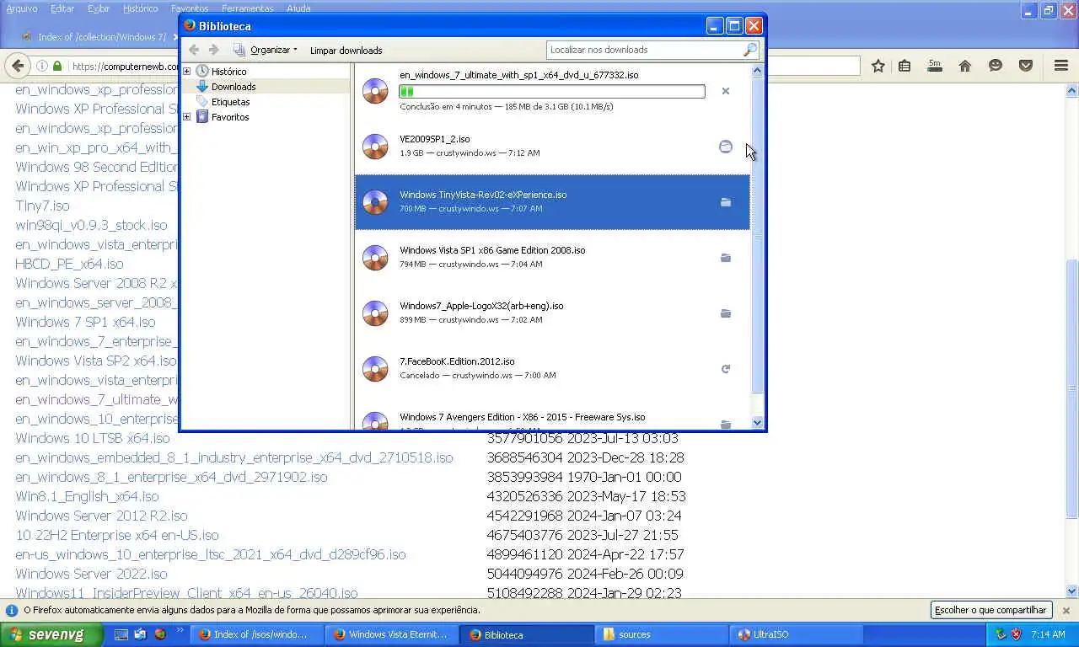Open the 10 22H2 Enterprise x64 en-US.iso link
1079x647 pixels.
pos(117,535)
